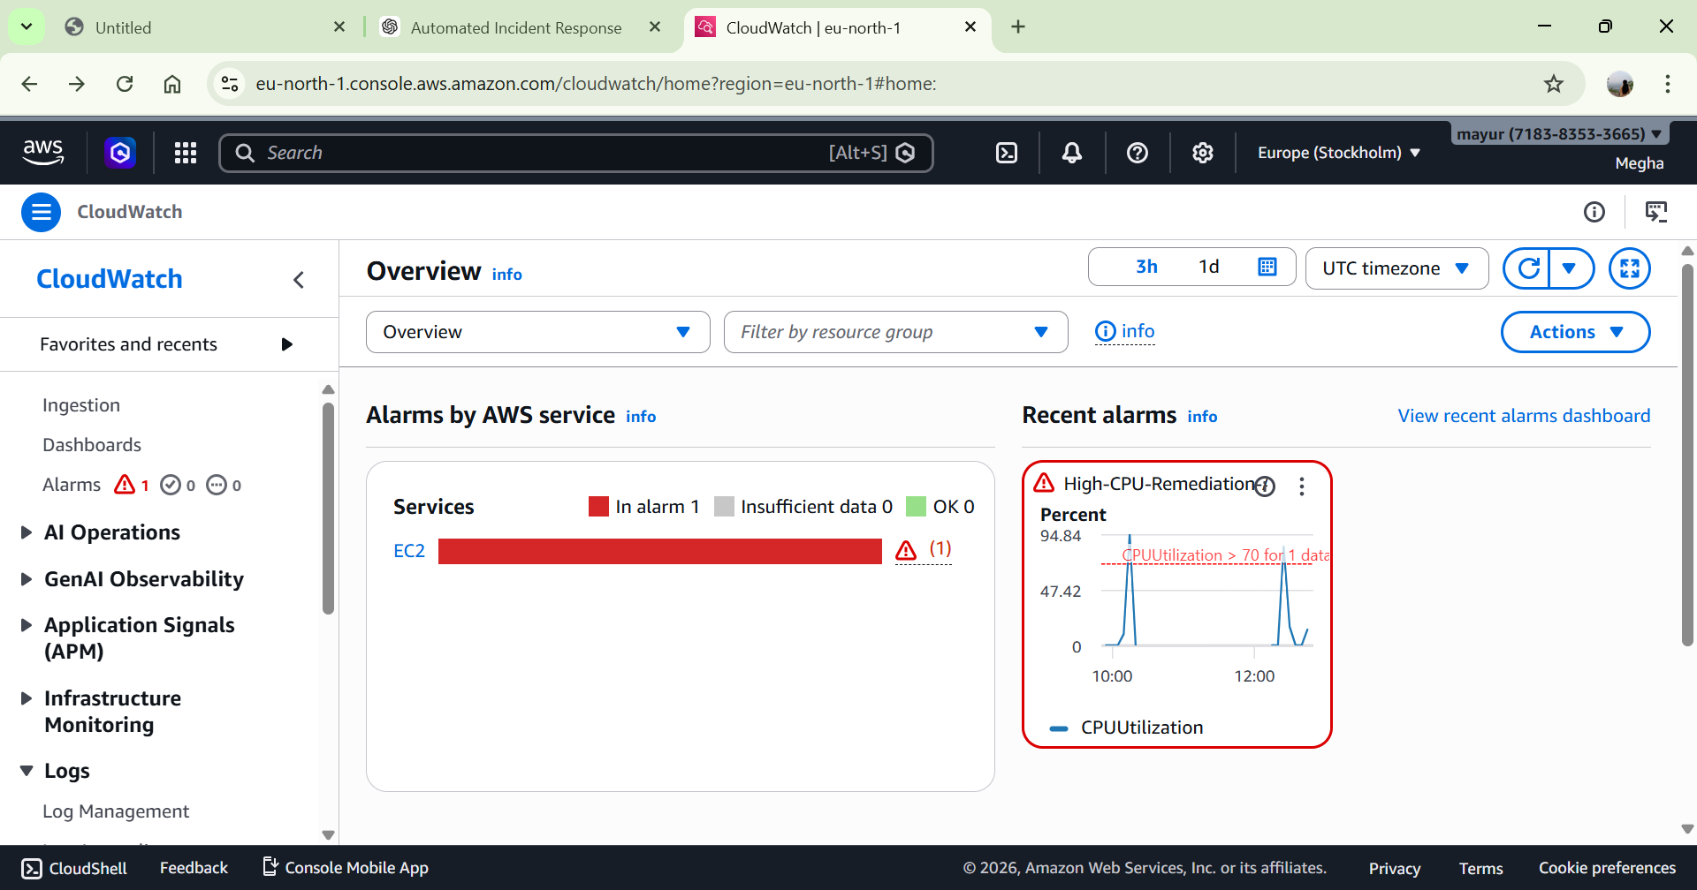Launch CloudShell from the top navigation bar
1697x890 pixels.
click(1007, 153)
